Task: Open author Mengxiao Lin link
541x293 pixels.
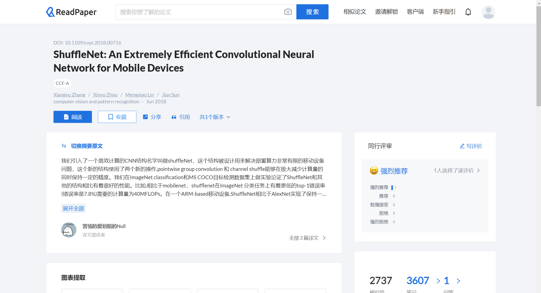Action: [x=140, y=95]
